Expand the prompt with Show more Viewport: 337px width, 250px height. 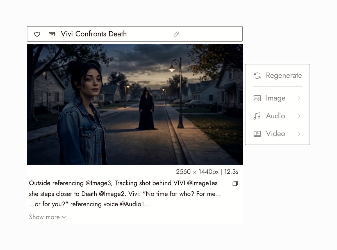(48, 217)
